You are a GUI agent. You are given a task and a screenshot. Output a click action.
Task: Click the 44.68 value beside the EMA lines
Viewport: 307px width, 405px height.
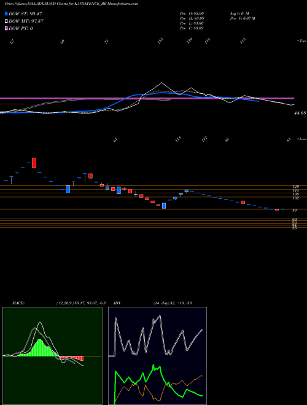(300, 113)
